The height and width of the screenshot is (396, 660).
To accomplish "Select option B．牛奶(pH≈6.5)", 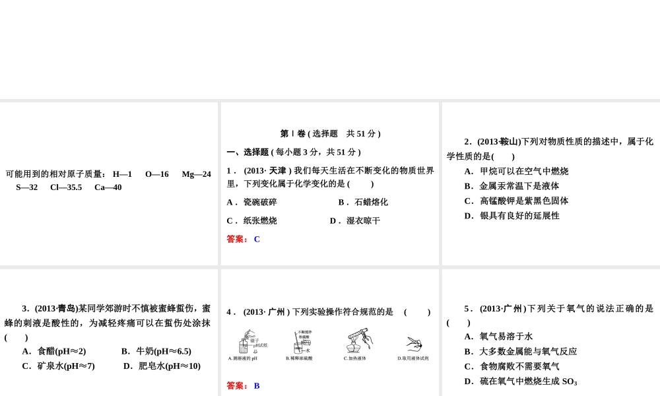I will tap(156, 351).
